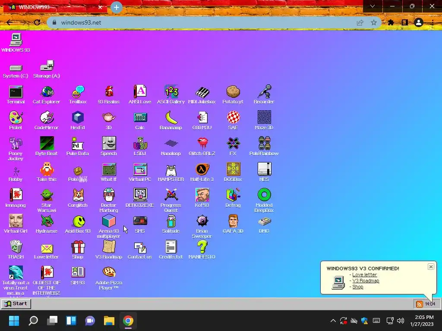Launch Adobe Pizza Player icon
This screenshot has height=331, width=442.
click(x=109, y=278)
